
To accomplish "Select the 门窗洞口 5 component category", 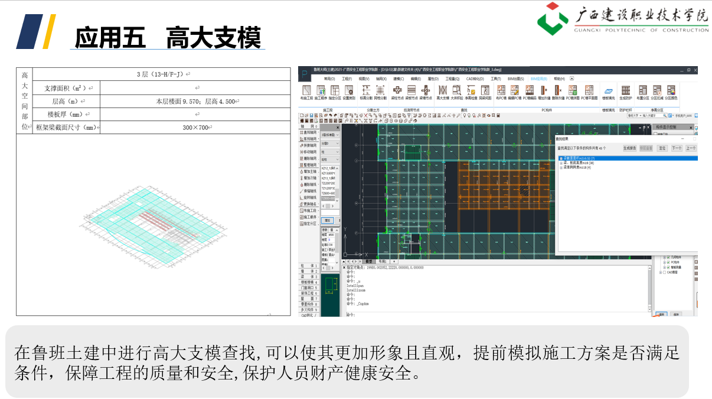I will pyautogui.click(x=309, y=288).
